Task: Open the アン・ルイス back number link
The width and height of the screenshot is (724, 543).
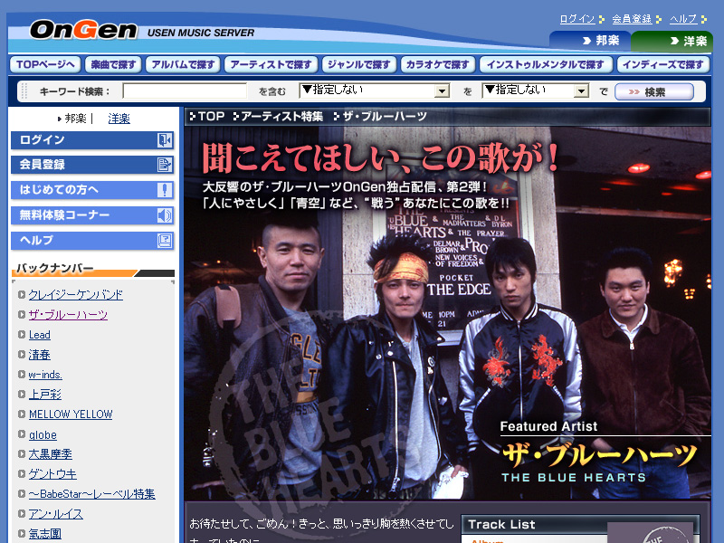Action: 56,514
